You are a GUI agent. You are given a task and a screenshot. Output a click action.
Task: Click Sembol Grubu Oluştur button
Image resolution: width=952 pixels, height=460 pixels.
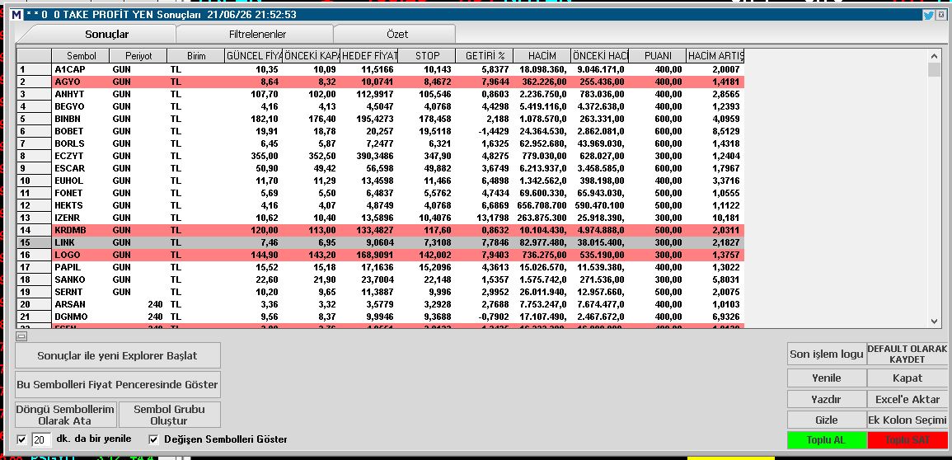tap(170, 415)
